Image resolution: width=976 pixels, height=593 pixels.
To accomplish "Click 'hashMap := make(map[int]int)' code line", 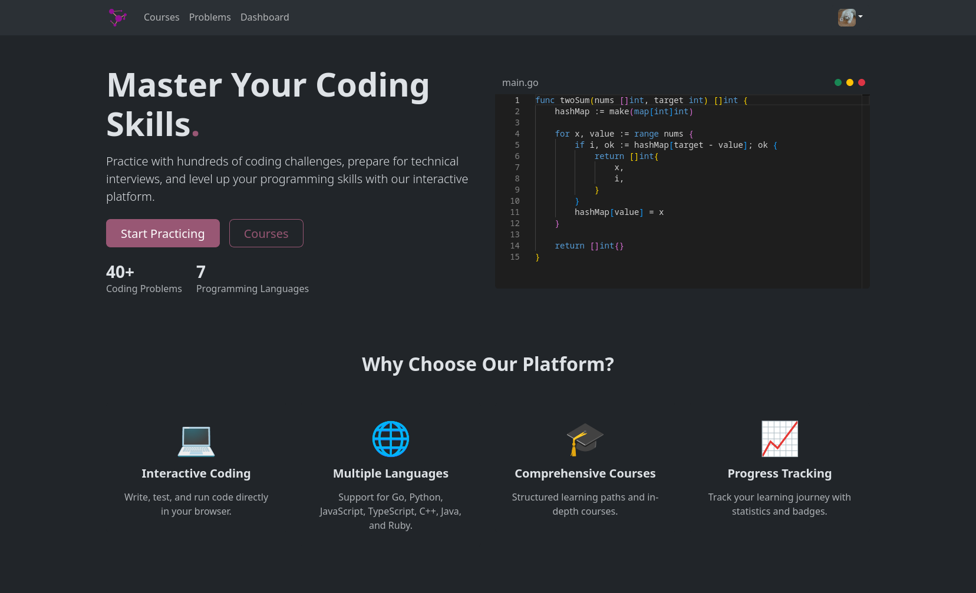I will tap(624, 111).
